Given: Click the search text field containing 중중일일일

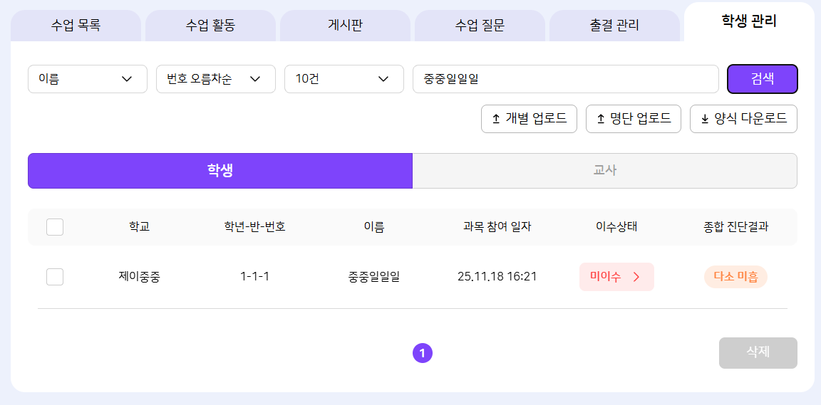Looking at the screenshot, I should click(565, 79).
